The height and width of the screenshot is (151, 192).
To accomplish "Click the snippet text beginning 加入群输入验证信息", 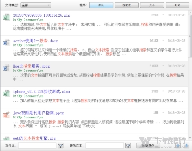I will (x=98, y=101).
